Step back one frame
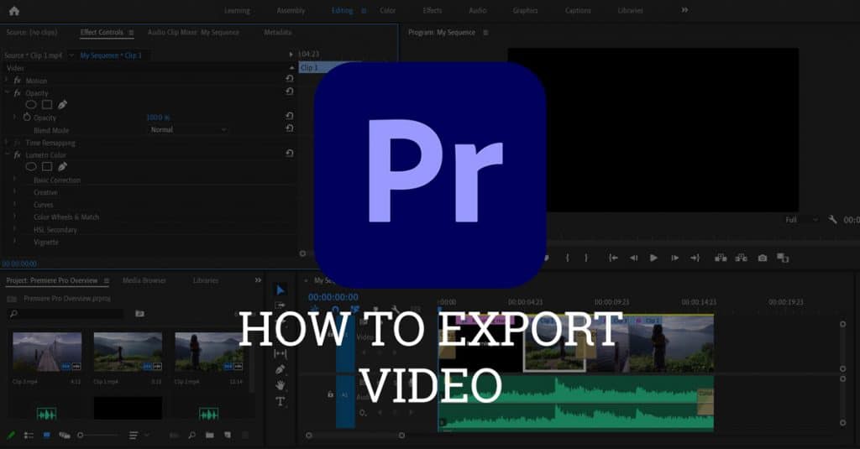This screenshot has height=449, width=860. click(633, 258)
